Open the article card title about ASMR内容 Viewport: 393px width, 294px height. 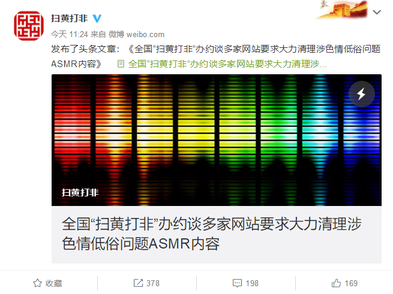(x=212, y=234)
